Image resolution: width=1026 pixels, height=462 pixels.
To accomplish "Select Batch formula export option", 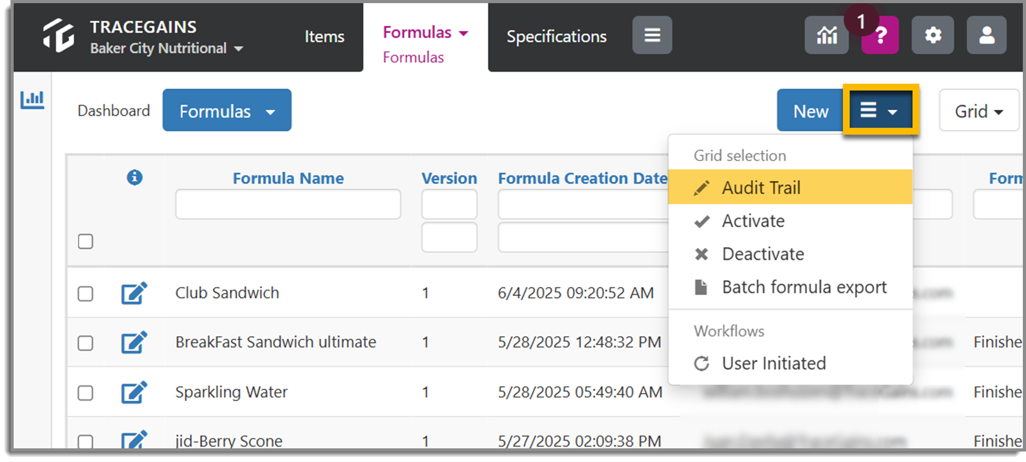I will pyautogui.click(x=790, y=287).
